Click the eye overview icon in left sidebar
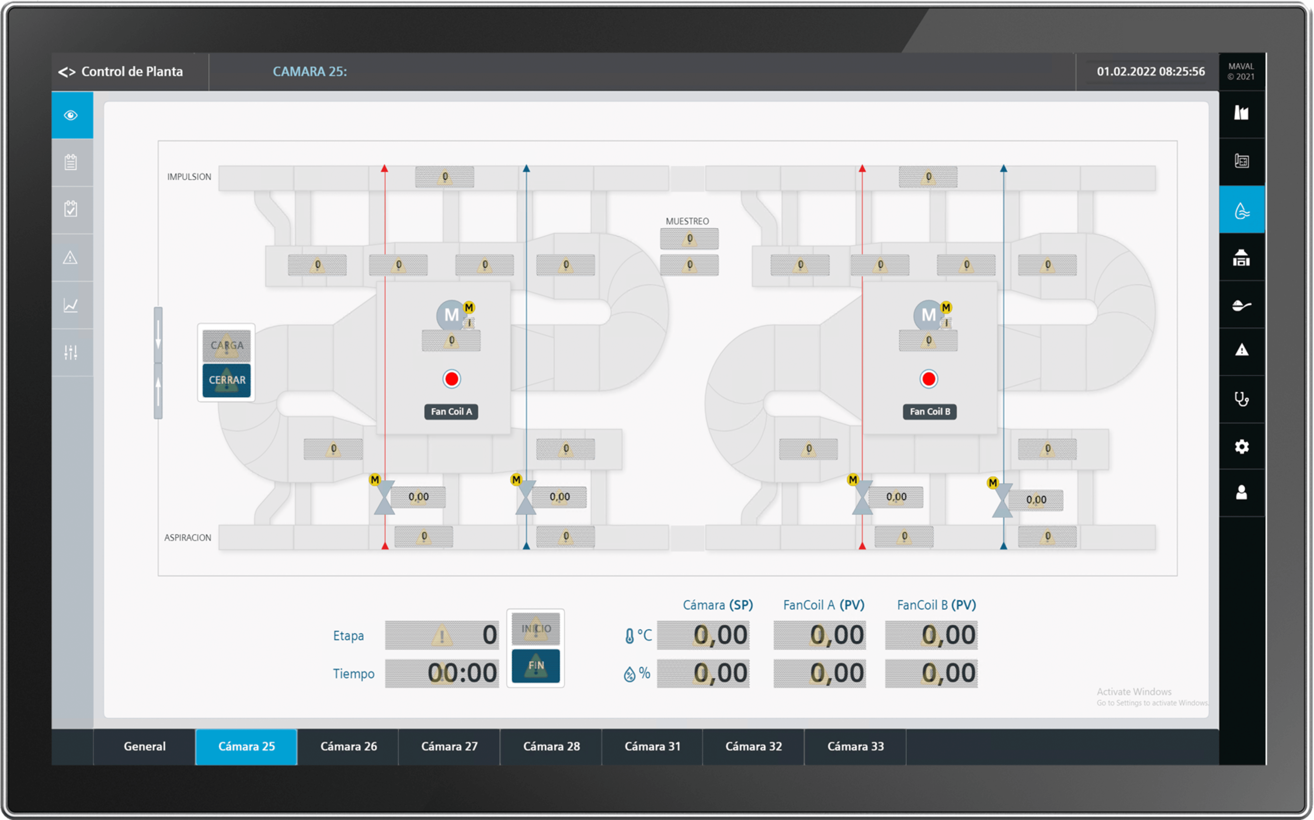This screenshot has height=820, width=1314. click(x=71, y=115)
